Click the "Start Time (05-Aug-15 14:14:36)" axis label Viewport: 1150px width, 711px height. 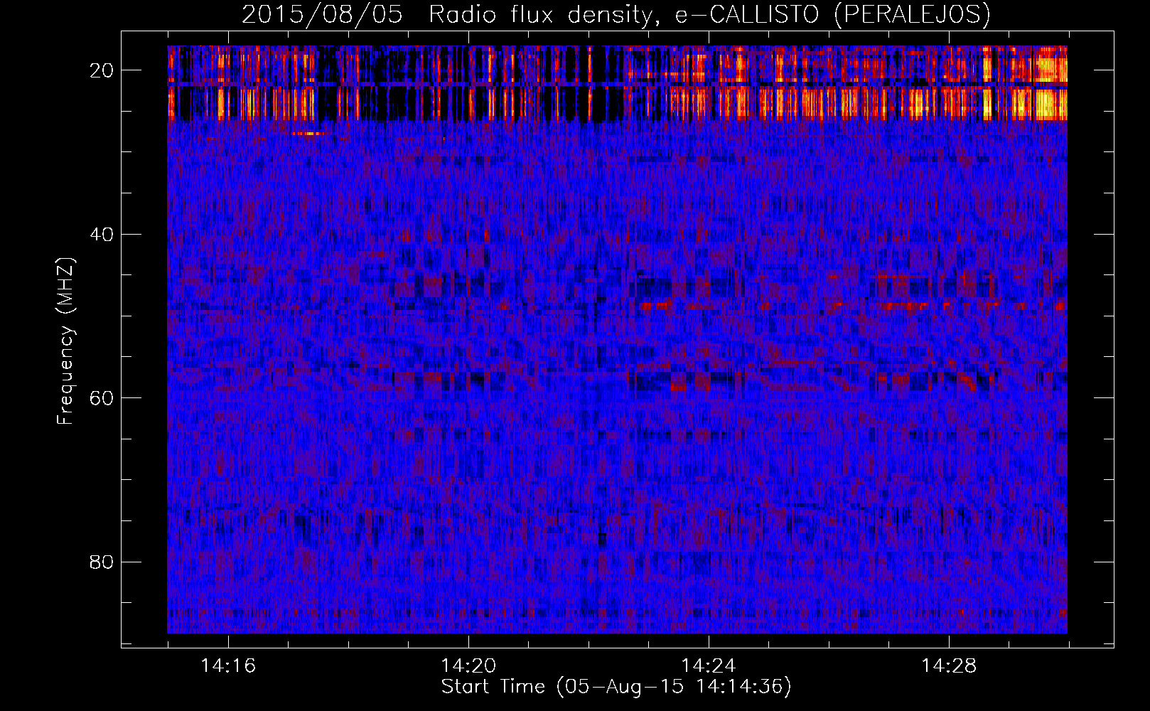point(616,687)
